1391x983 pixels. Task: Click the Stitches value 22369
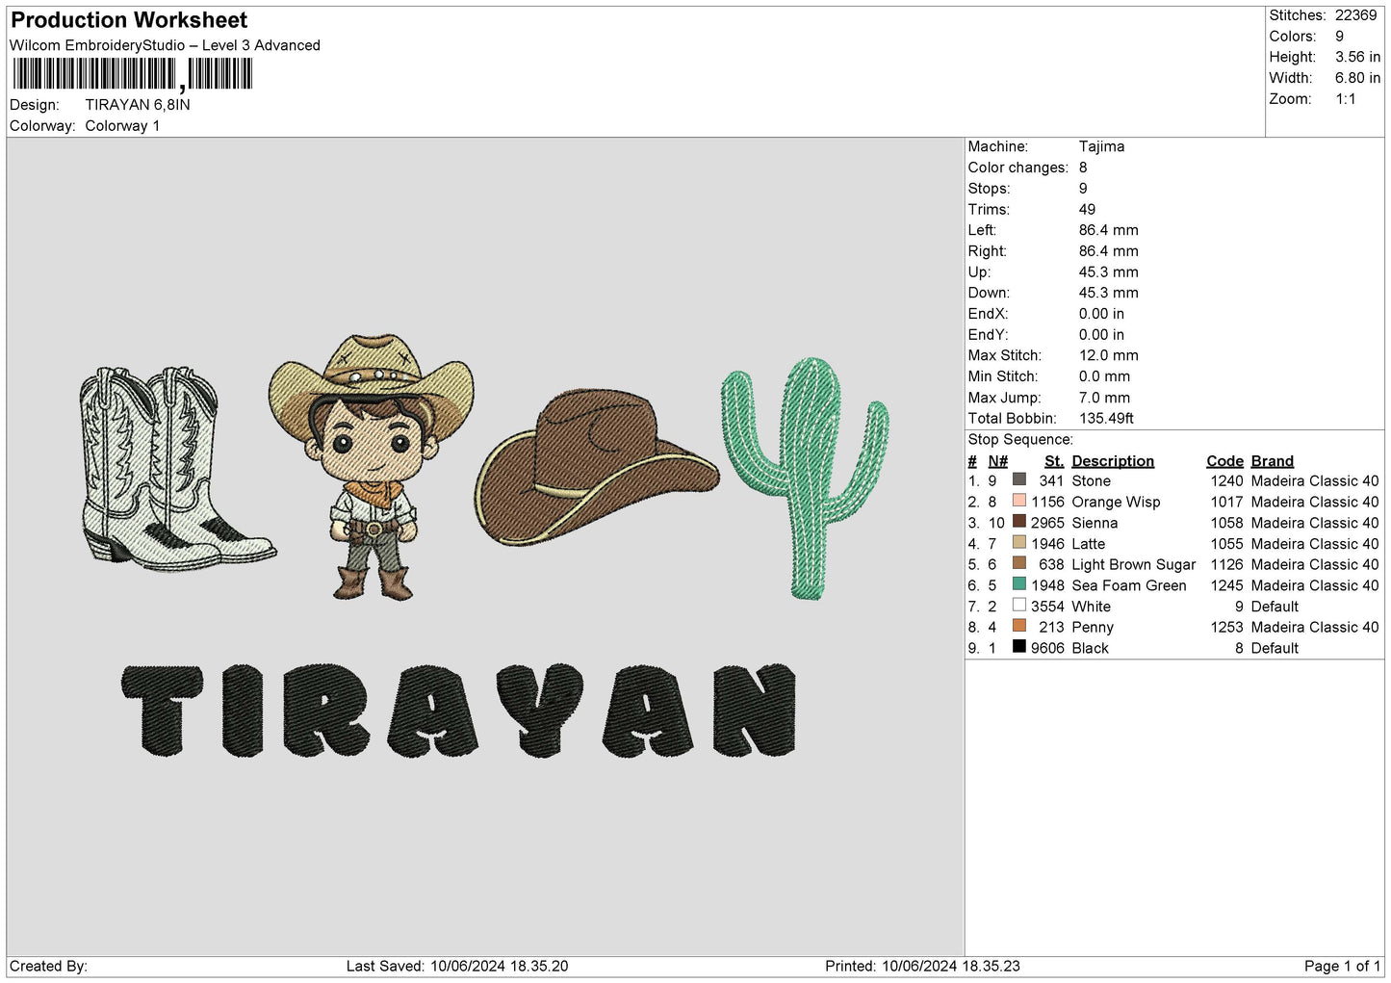1355,15
